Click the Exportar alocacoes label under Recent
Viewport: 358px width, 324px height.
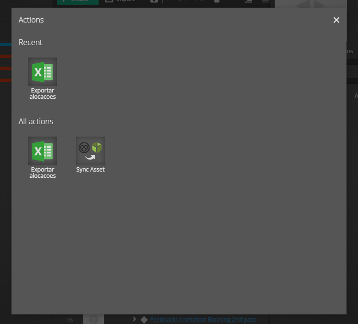tap(43, 93)
